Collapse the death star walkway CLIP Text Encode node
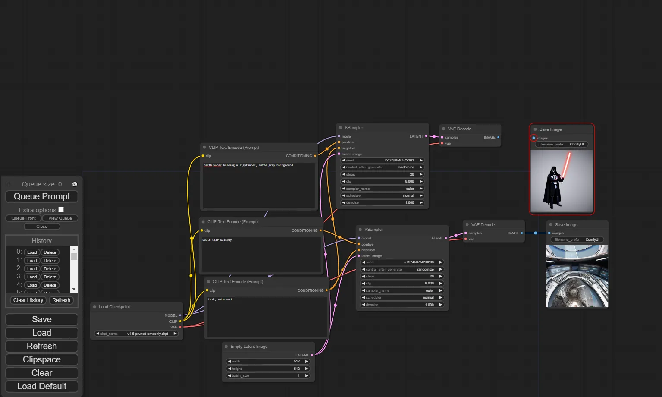This screenshot has width=662, height=397. point(203,222)
